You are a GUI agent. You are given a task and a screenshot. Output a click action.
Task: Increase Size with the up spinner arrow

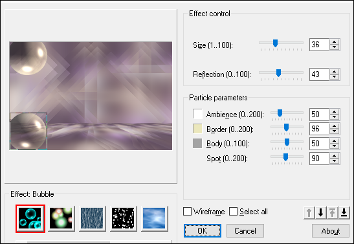tap(335, 42)
